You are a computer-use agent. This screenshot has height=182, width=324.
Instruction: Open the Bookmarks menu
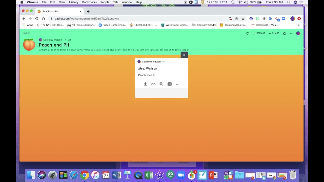(x=89, y=2)
